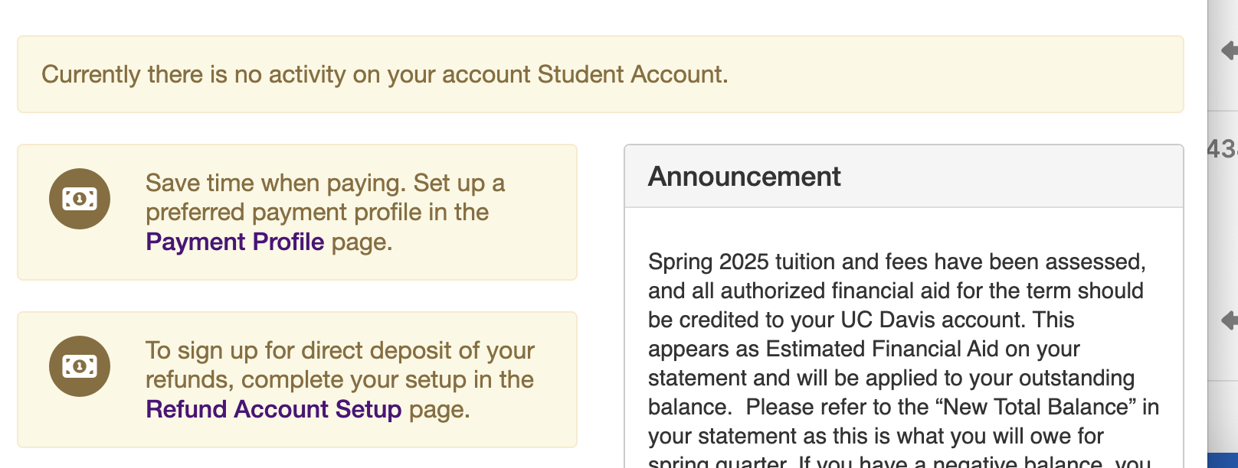Screen dimensions: 1238x468
Task: Click the money icon beside the payment profile tip
Action: click(x=80, y=199)
